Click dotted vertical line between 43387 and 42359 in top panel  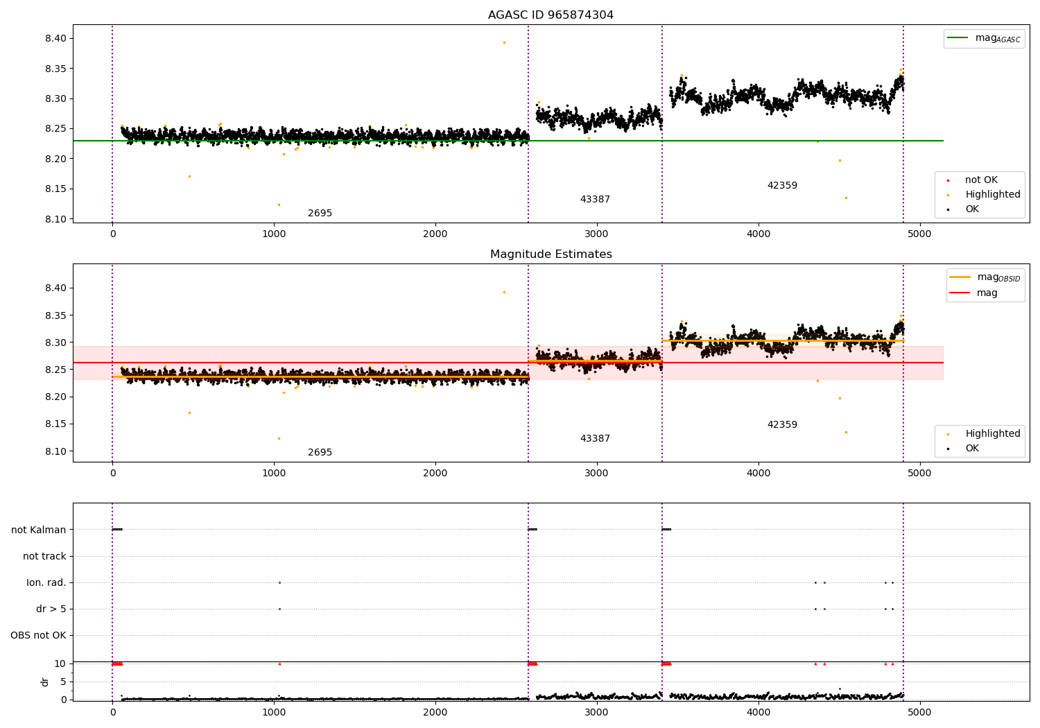662,123
